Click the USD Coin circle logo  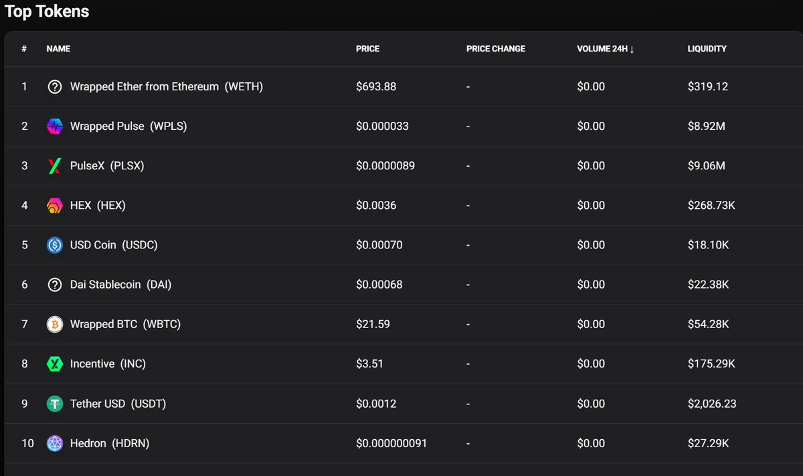tap(54, 244)
